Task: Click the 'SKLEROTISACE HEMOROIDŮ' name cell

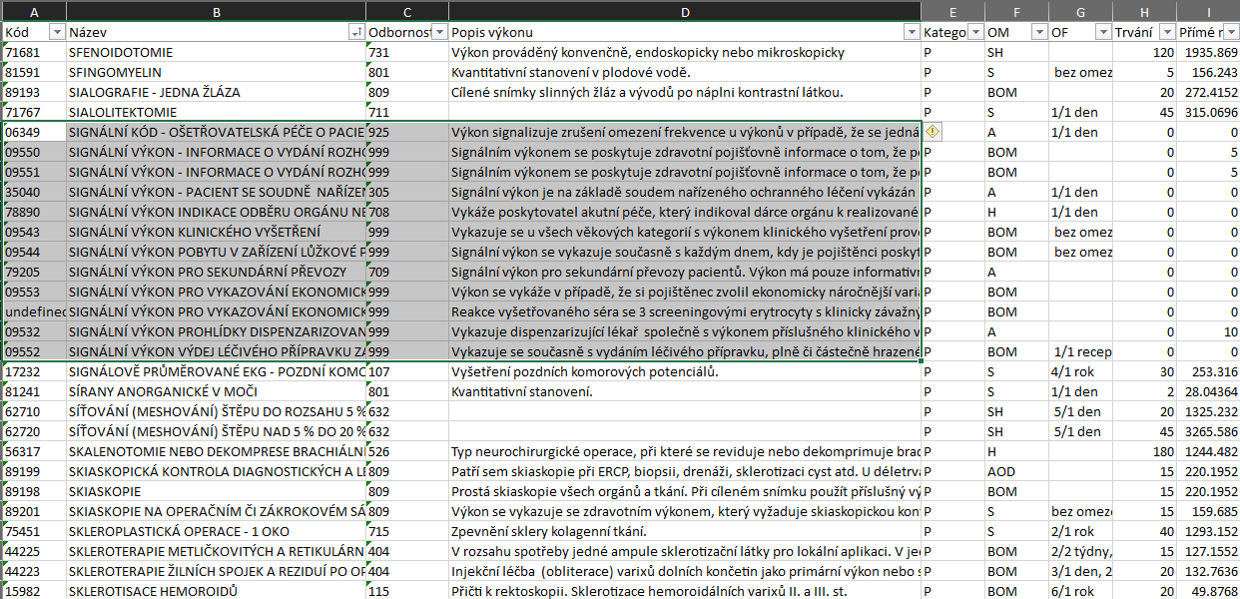Action: 217,591
